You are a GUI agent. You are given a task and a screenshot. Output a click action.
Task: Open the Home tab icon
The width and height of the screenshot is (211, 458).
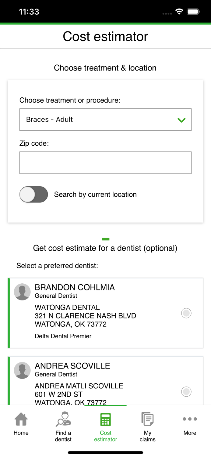(21, 419)
